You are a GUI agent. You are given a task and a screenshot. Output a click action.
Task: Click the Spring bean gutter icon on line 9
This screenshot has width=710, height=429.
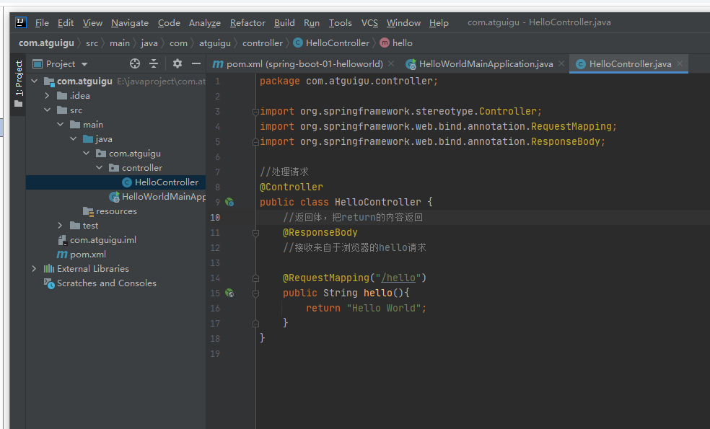pyautogui.click(x=229, y=203)
